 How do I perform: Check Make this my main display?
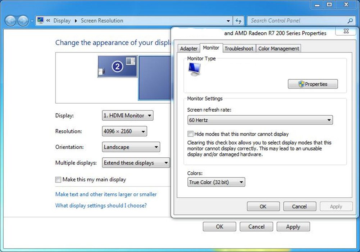[58, 180]
